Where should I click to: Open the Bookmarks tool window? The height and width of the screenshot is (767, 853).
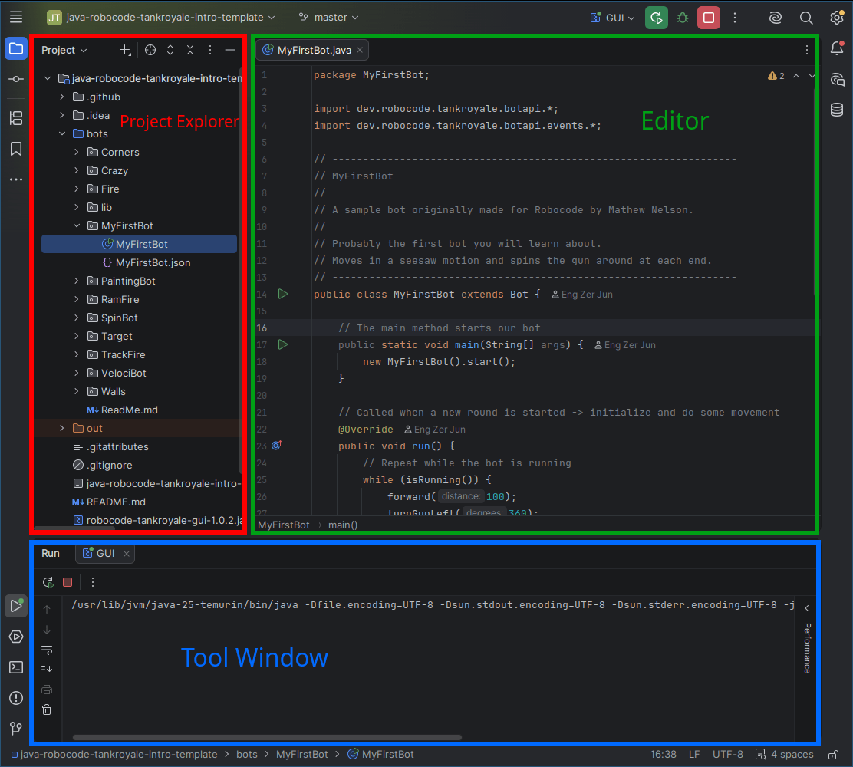16,149
